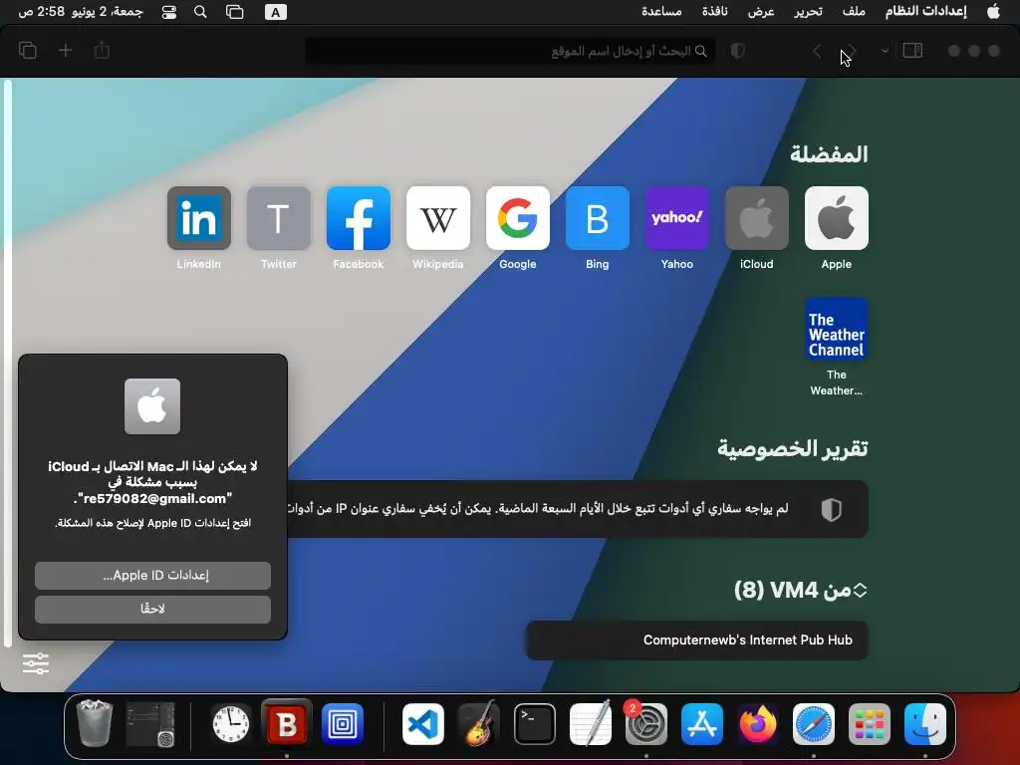Click the تقرير الخصوصية heading
Screen dimensions: 1020x765
[x=792, y=449]
